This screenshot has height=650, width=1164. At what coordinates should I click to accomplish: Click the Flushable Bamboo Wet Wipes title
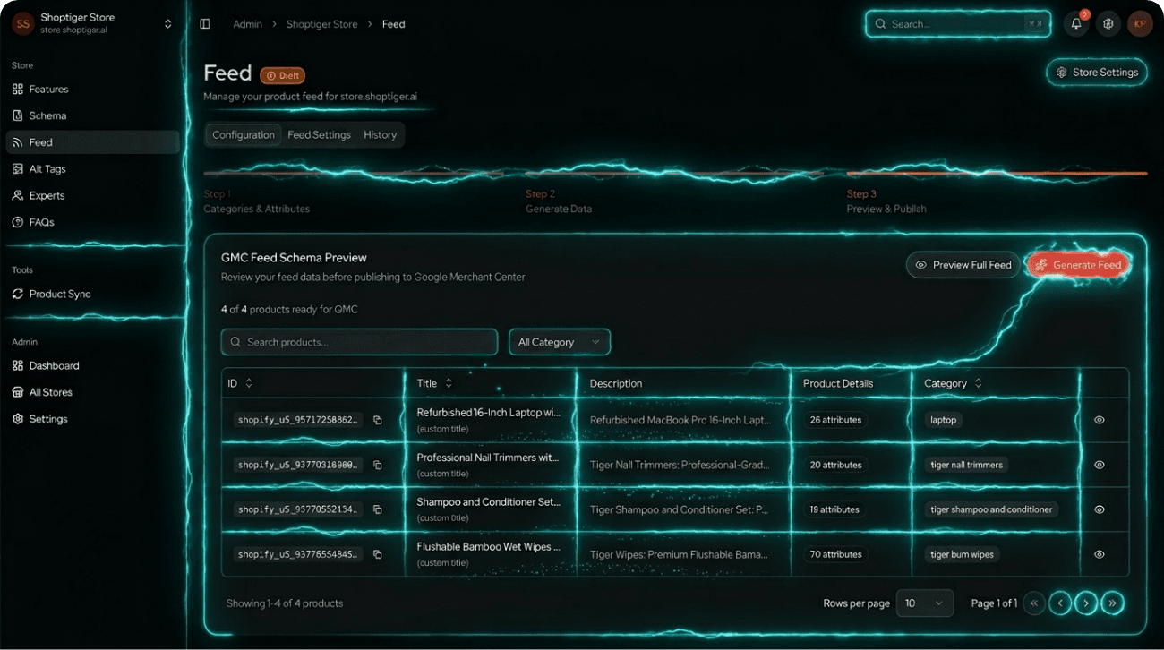click(x=489, y=547)
